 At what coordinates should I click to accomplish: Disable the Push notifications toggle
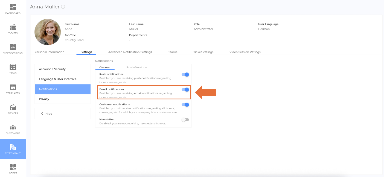coord(185,75)
